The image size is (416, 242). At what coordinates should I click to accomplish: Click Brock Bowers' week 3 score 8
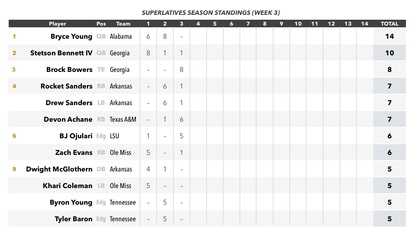182,69
